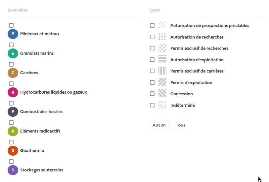Tick the Carrières domain checkbox
Viewport: 269px width, 182px height.
point(11,64)
